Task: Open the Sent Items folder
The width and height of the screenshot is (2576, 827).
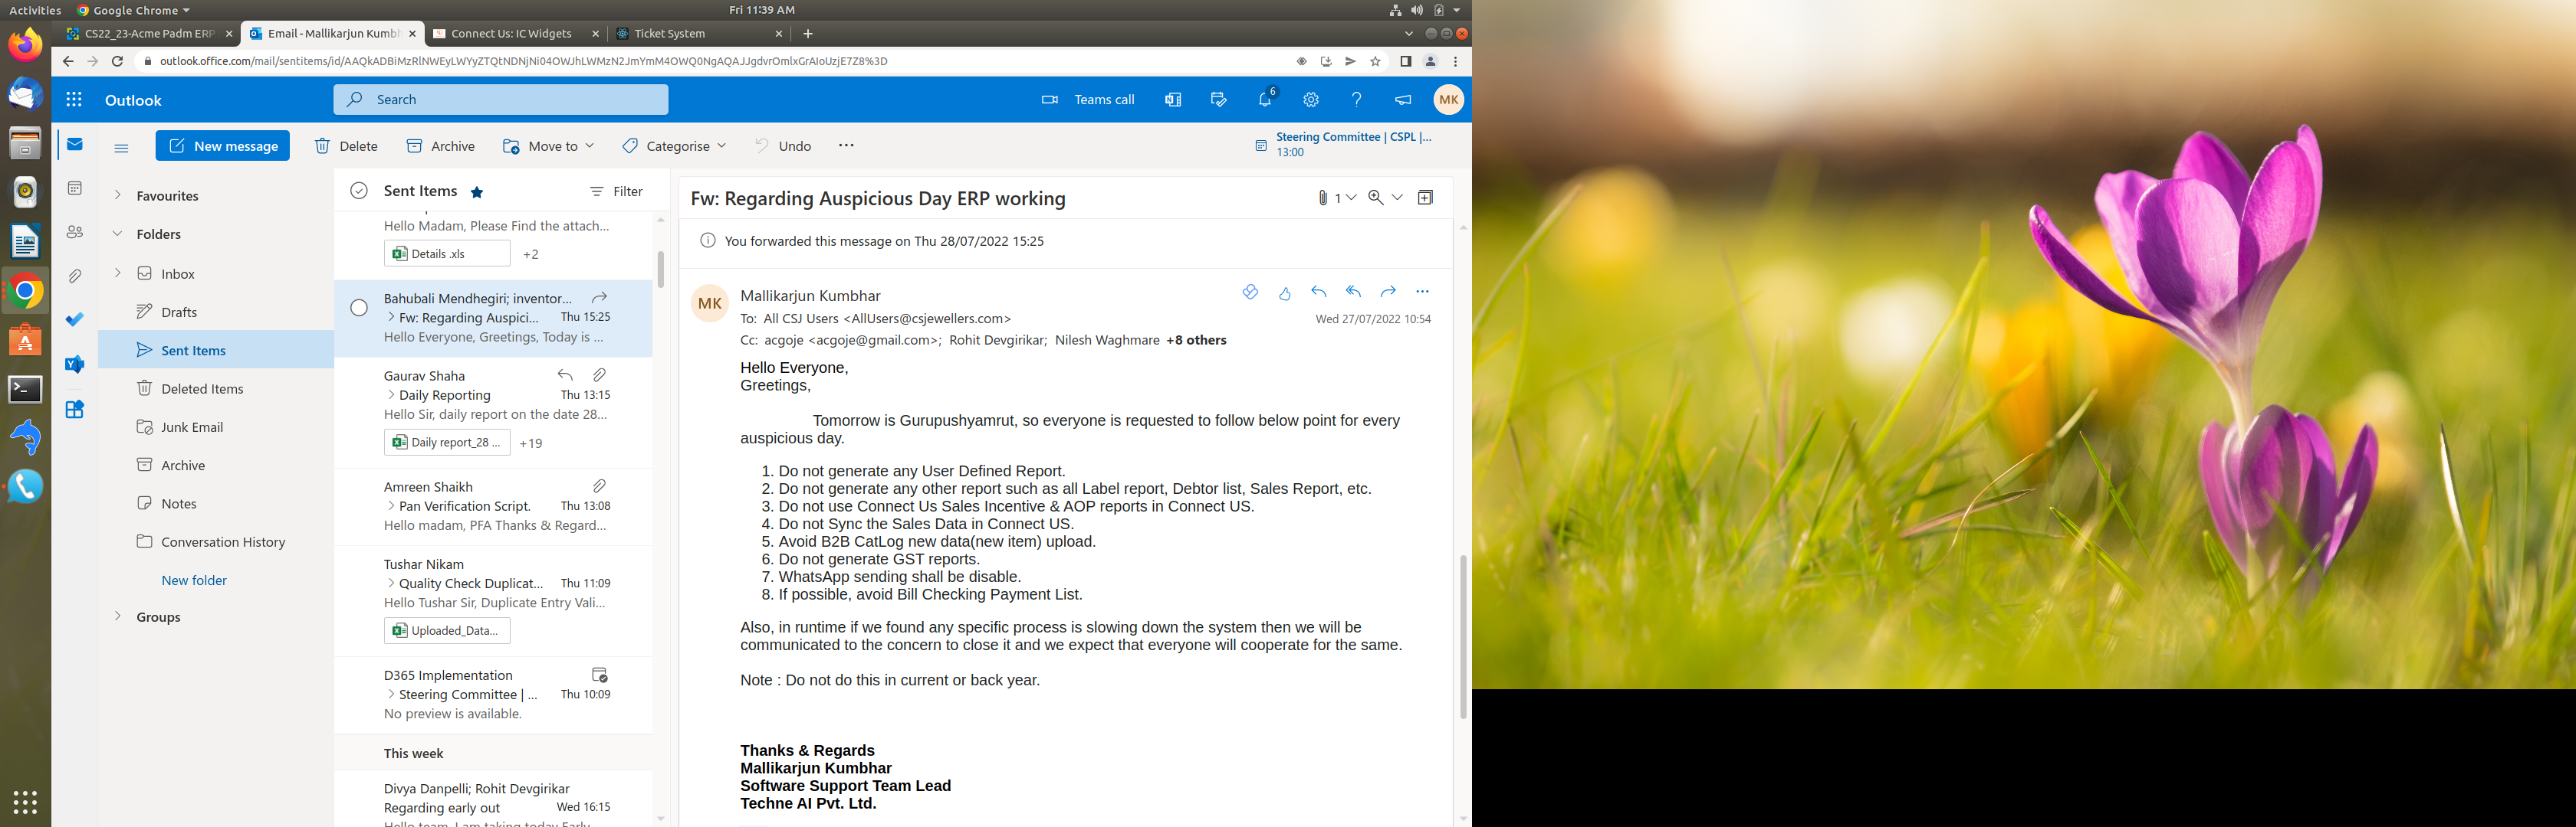Action: coord(216,350)
